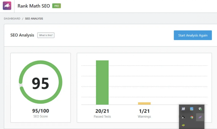Click the BlueStacks layered tray icon
The width and height of the screenshot is (217, 129).
(183, 125)
